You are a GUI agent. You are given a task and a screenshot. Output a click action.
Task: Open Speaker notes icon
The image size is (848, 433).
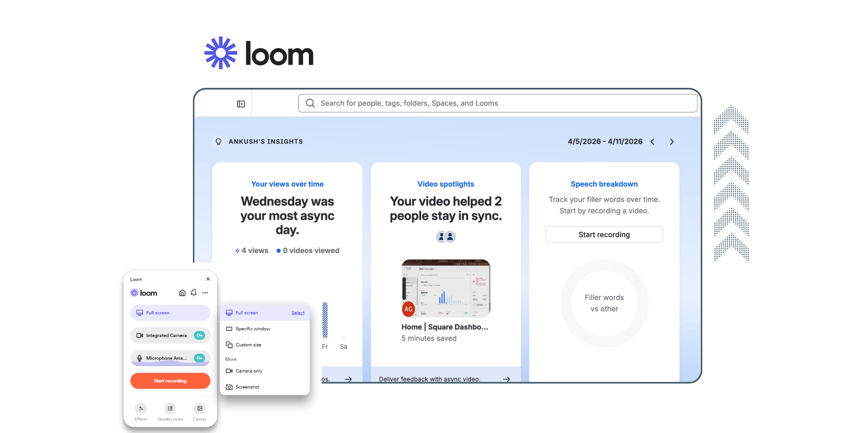point(170,409)
